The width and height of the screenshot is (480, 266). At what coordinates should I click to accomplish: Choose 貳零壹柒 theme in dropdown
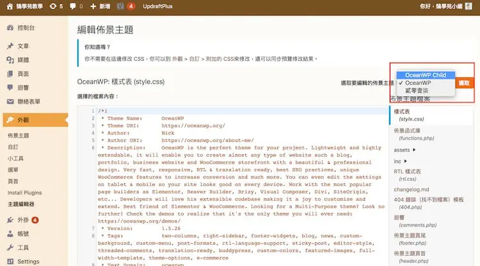pyautogui.click(x=426, y=91)
